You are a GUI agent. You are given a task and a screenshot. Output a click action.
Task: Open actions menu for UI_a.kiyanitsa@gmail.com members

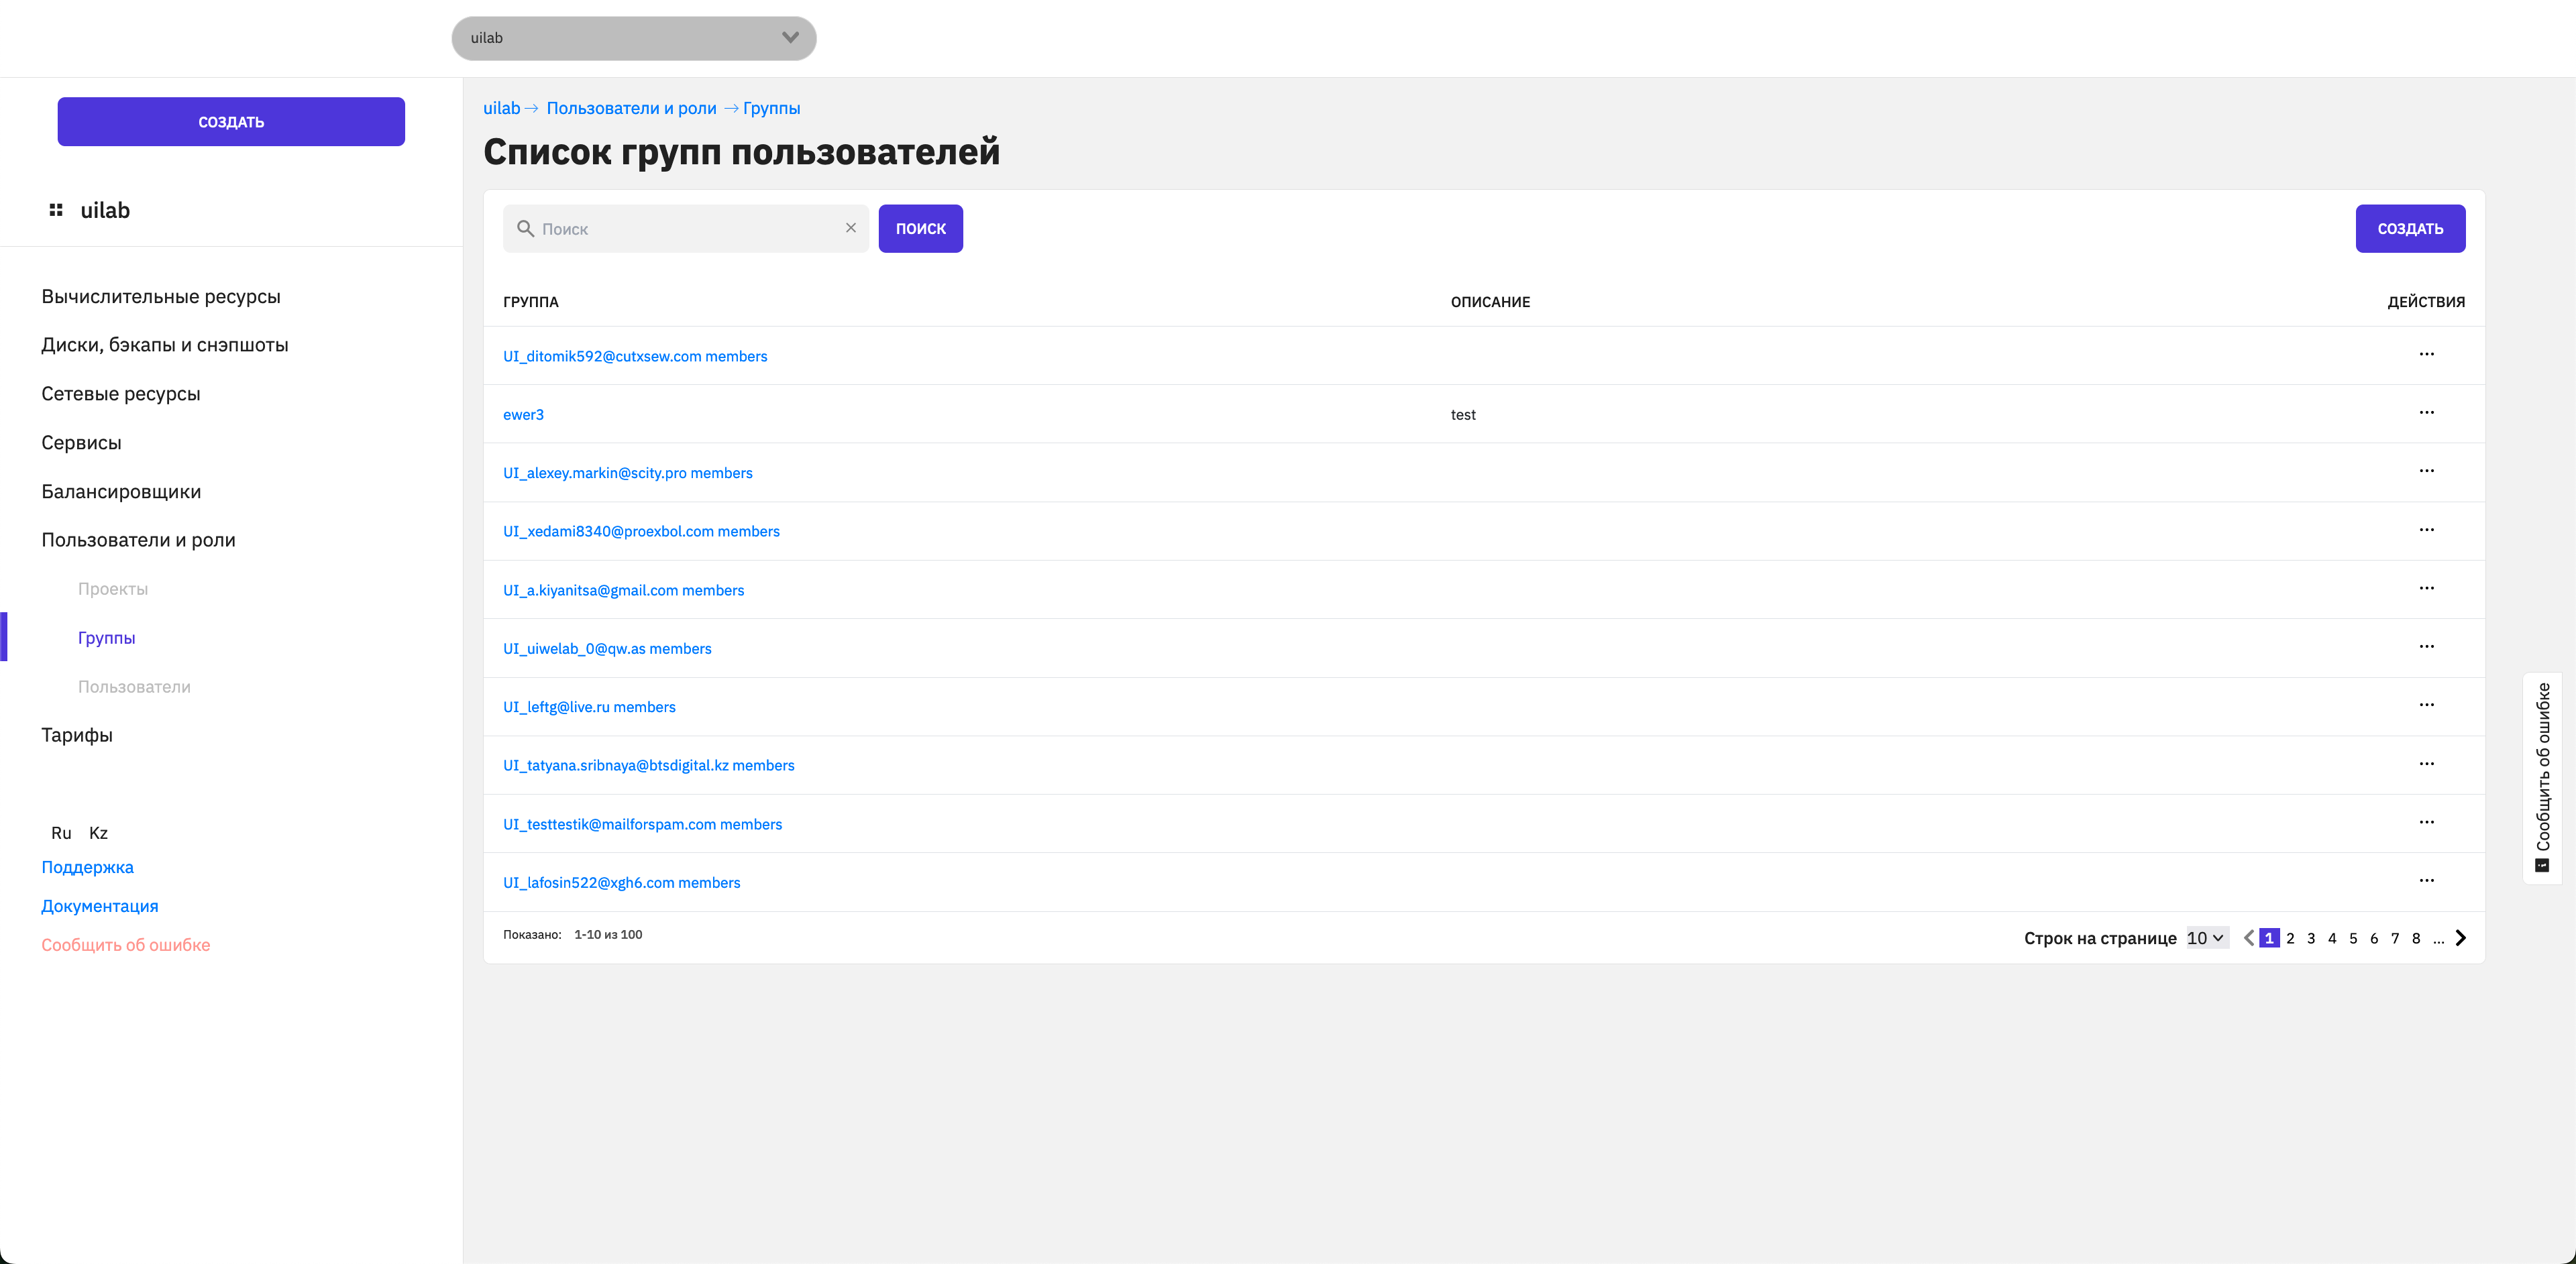click(2426, 589)
